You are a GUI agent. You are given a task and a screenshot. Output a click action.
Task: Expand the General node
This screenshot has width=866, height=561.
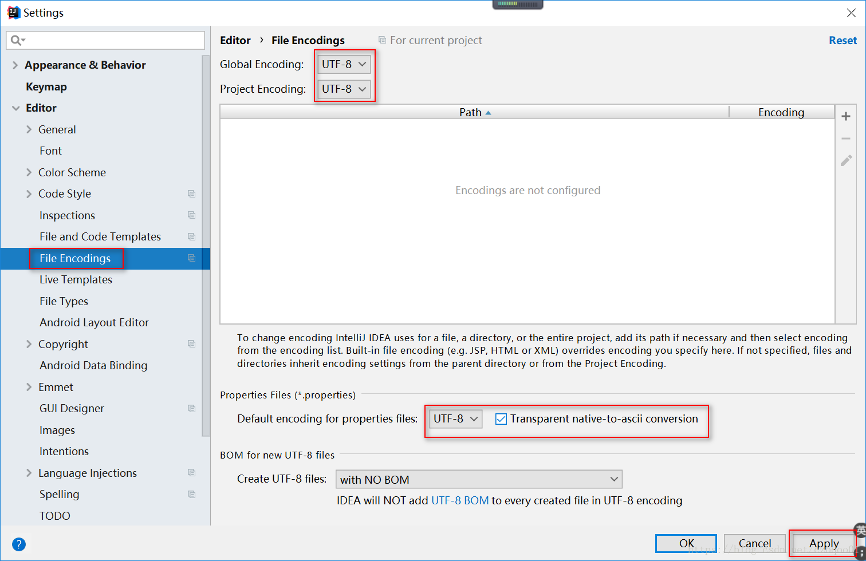tap(29, 129)
